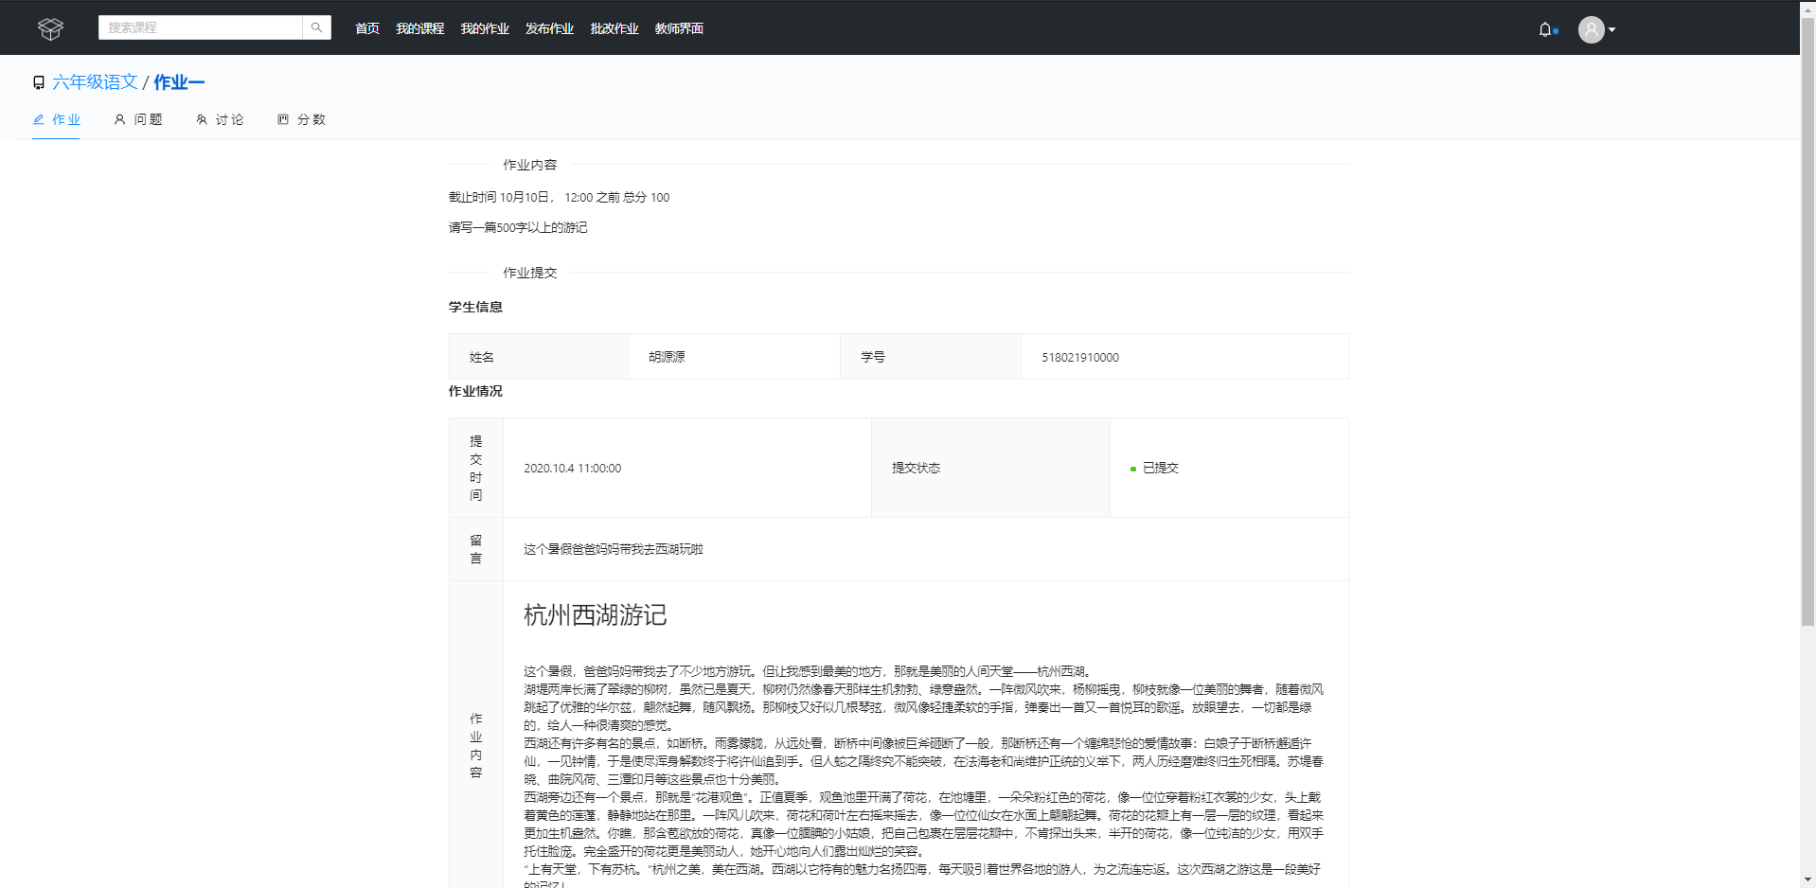Click the 作业一 breadcrumb title
This screenshot has width=1816, height=888.
click(x=179, y=82)
